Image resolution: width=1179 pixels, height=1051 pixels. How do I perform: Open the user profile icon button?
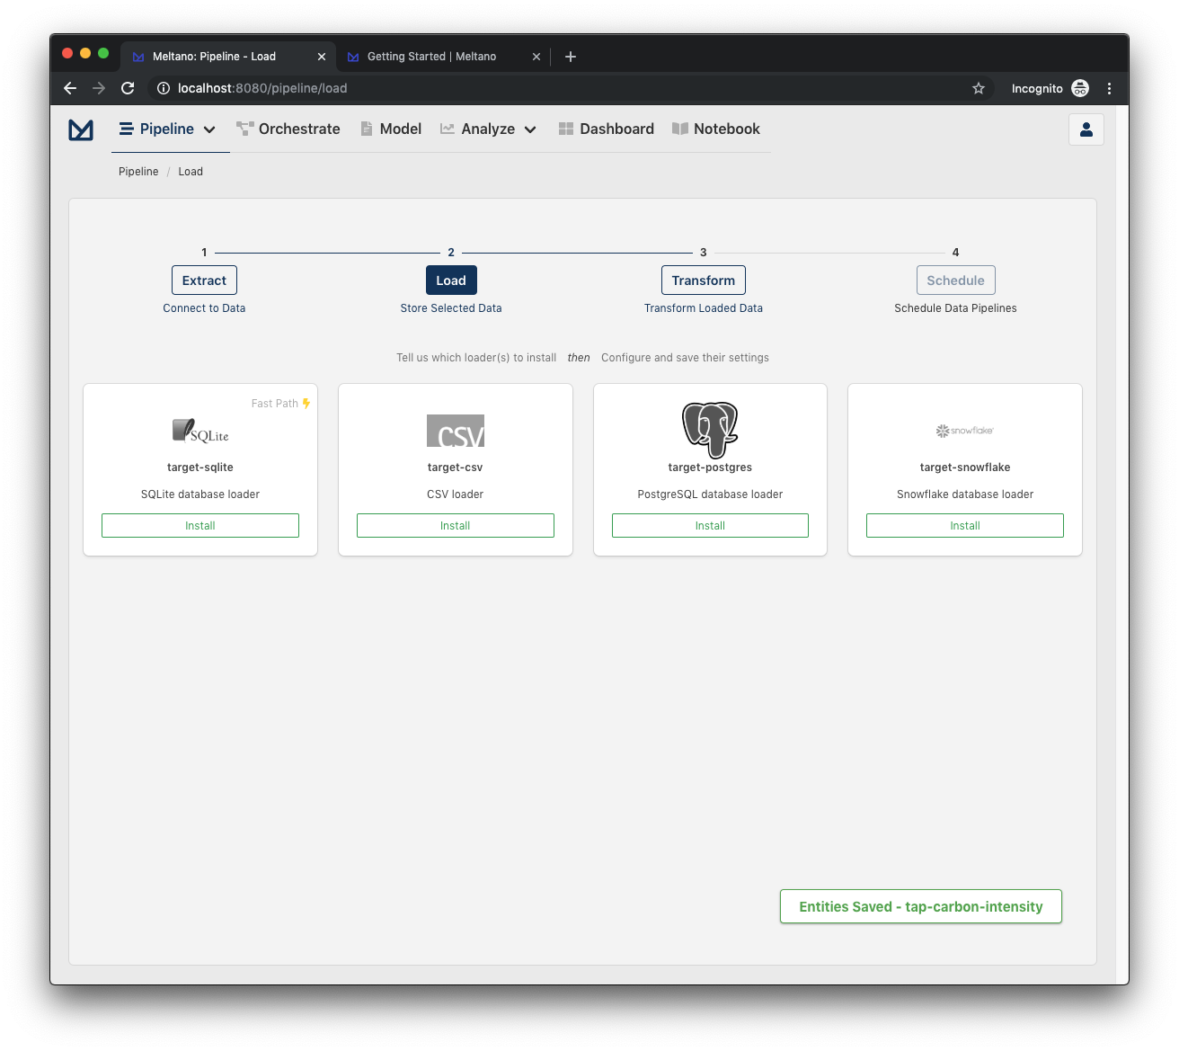(x=1086, y=129)
